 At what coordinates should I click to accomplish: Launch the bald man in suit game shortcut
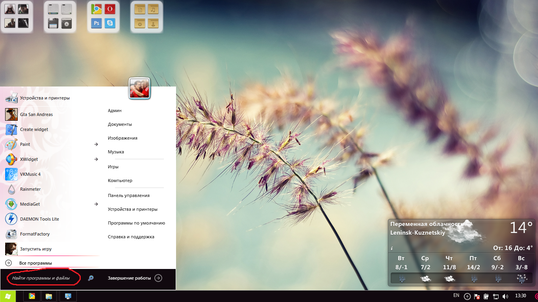pyautogui.click(x=10, y=23)
